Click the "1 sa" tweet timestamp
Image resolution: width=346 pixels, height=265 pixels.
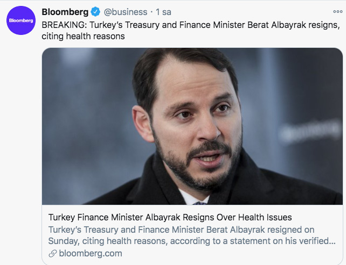(164, 12)
